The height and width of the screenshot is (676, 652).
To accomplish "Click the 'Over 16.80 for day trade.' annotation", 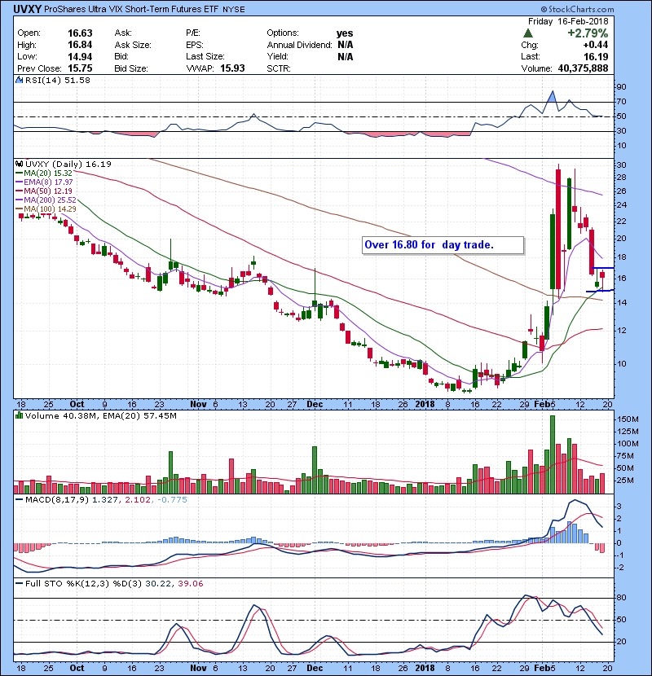I will pos(443,245).
